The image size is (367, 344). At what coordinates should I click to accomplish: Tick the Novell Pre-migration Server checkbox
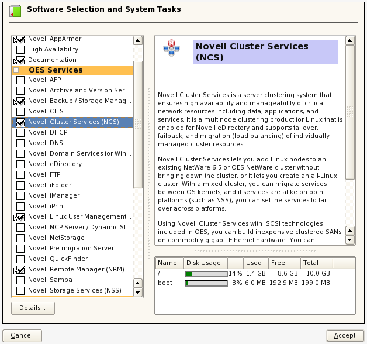20,249
